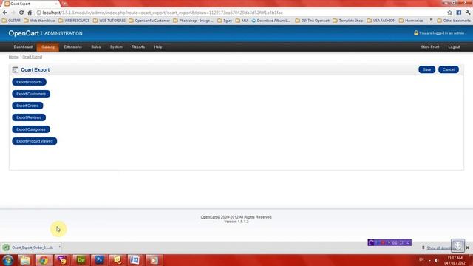This screenshot has width=473, height=266.
Task: Cancel Ocart Export changes
Action: click(449, 69)
